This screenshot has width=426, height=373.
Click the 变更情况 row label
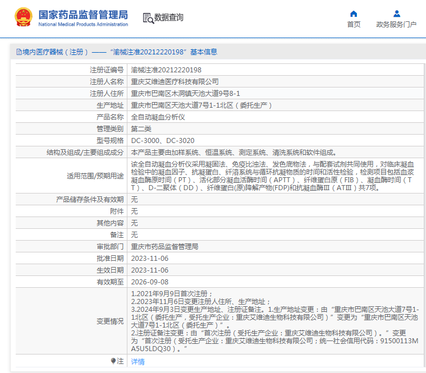pos(109,321)
